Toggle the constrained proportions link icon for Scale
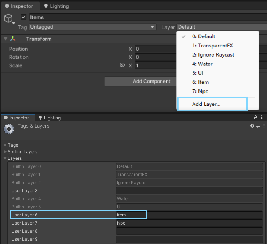The width and height of the screenshot is (267, 244). [122, 65]
